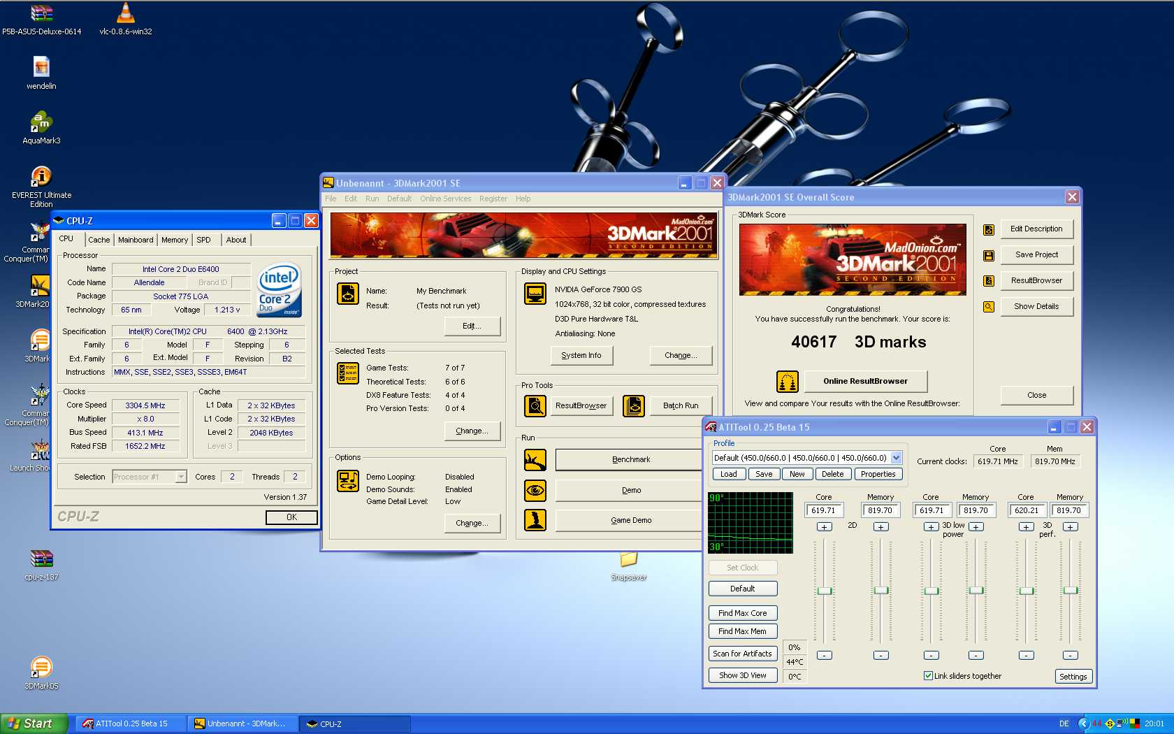Click the ResultBrowser icon in the score window

989,281
